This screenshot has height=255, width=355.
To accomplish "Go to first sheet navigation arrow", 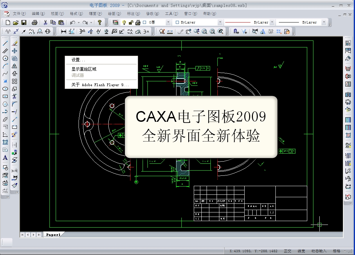I will (x=22, y=235).
